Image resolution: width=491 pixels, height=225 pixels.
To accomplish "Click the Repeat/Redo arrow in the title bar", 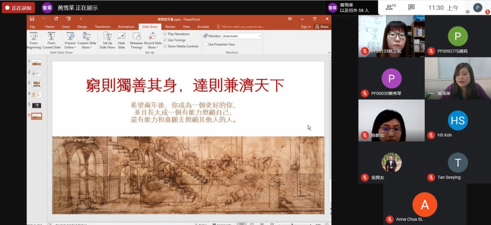I will click(56, 19).
